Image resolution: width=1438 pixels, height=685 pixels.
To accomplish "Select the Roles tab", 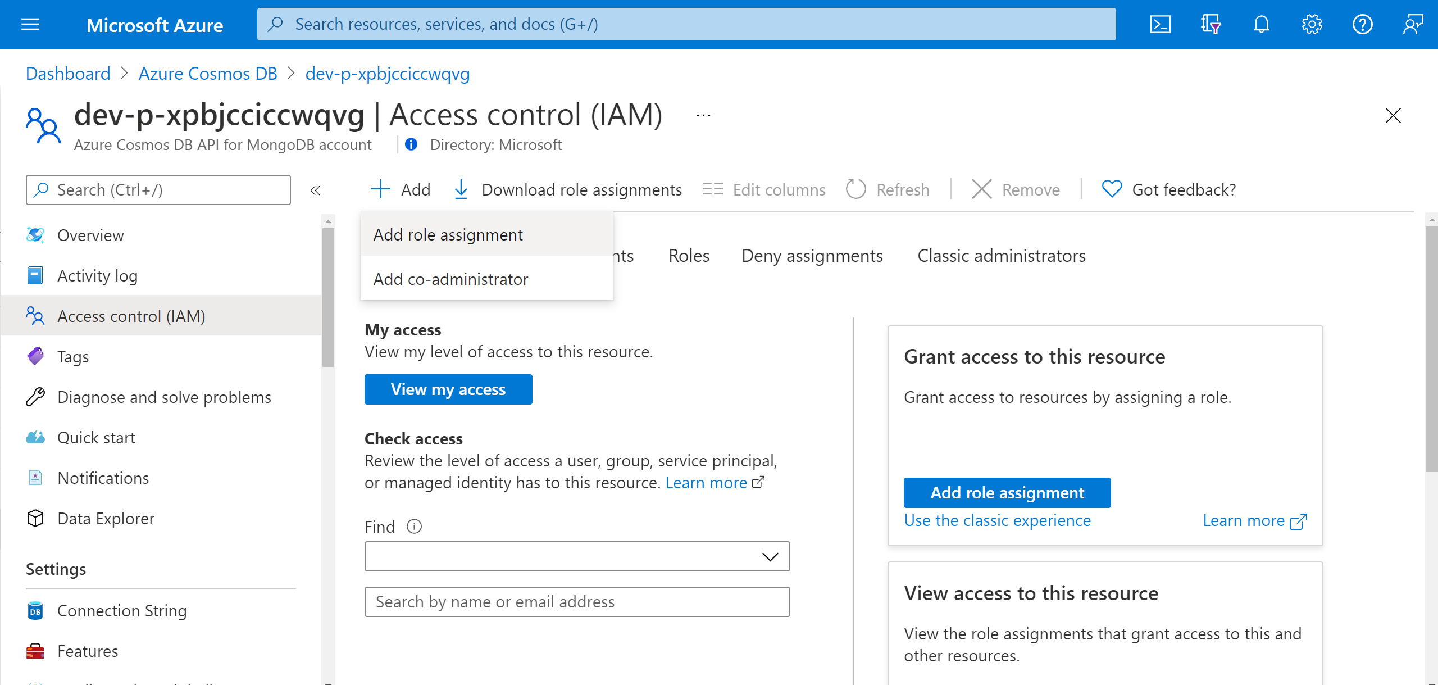I will pos(690,255).
